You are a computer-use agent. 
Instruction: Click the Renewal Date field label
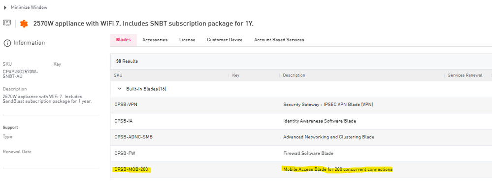coord(17,152)
